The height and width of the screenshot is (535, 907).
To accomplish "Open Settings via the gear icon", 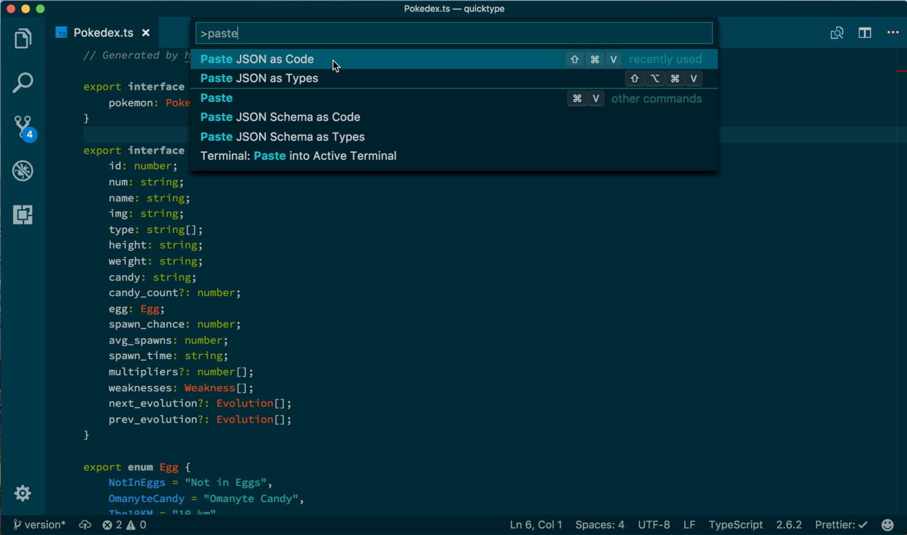I will (22, 493).
